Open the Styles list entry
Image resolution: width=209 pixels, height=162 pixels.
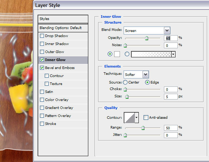(x=63, y=19)
